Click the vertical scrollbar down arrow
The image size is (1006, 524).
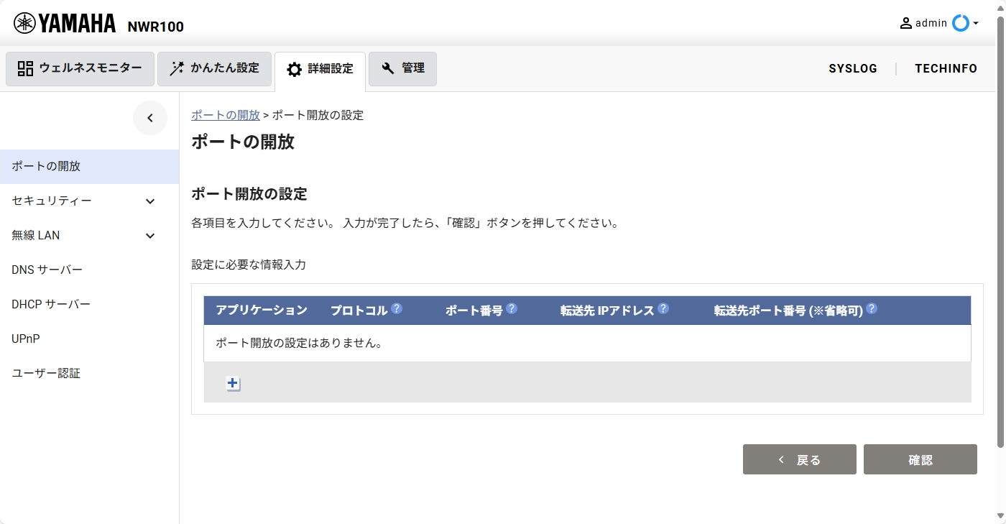1000,515
